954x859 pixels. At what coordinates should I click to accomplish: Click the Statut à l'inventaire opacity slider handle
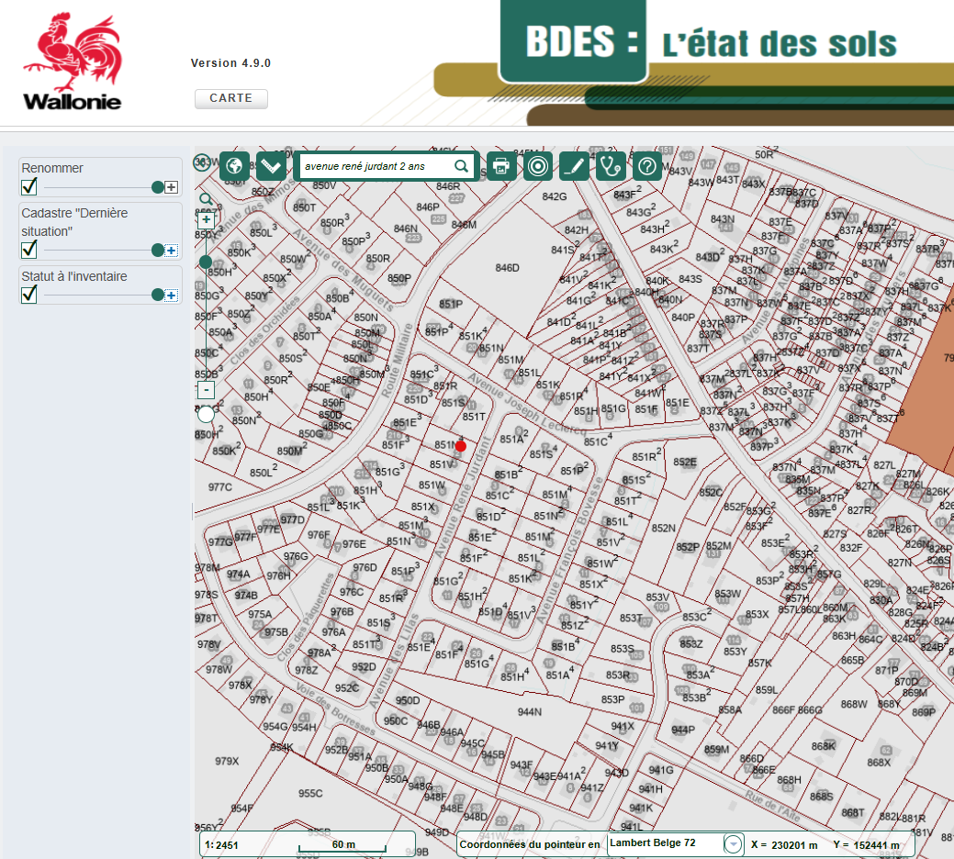pyautogui.click(x=158, y=295)
